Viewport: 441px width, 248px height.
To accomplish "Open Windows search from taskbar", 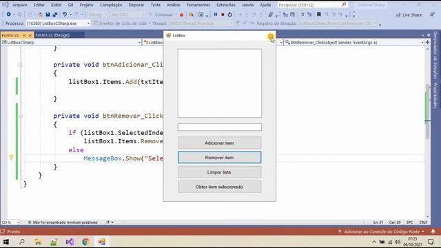I will click(21, 242).
